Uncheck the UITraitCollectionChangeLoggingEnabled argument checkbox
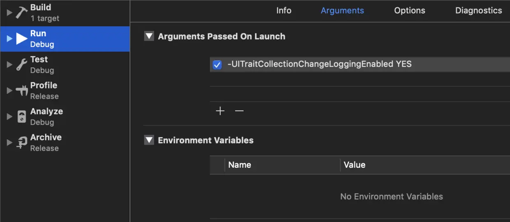Screen dimensions: 510x222 tap(217, 65)
